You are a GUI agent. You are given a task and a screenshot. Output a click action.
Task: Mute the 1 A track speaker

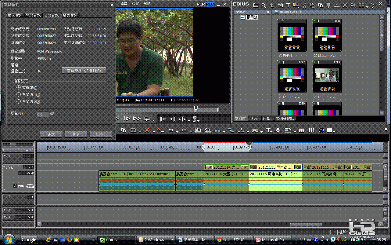click(33, 210)
